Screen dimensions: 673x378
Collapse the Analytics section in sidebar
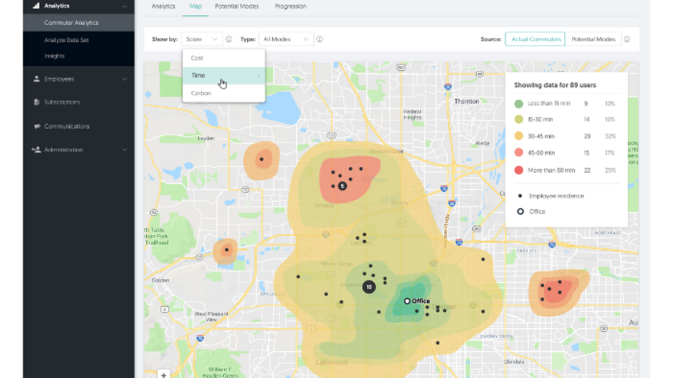coord(125,6)
